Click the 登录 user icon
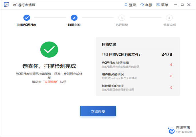The height and width of the screenshot is (137, 196). point(126,5)
